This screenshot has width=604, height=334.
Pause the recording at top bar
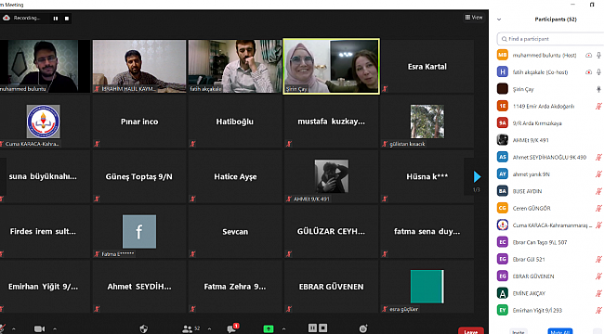point(56,18)
